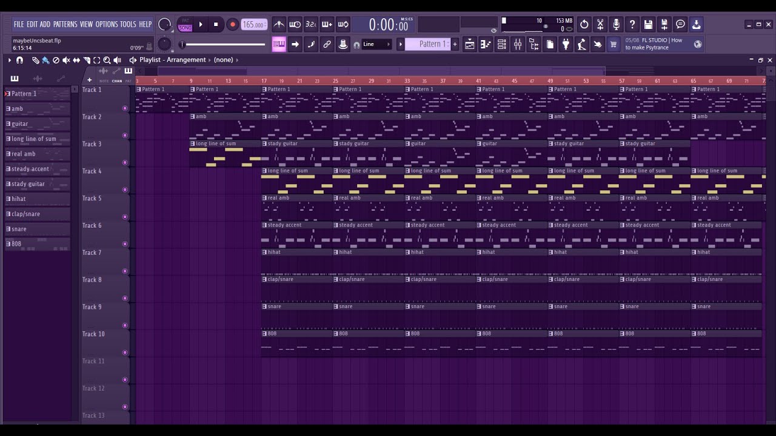Mute Track 7 with its green dot
This screenshot has height=436, width=776.
click(x=125, y=271)
